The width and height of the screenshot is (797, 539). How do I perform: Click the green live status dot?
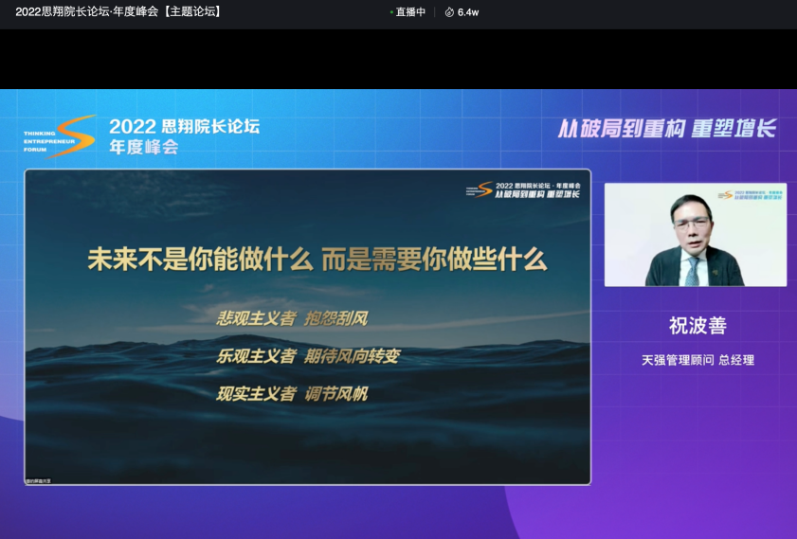(391, 12)
